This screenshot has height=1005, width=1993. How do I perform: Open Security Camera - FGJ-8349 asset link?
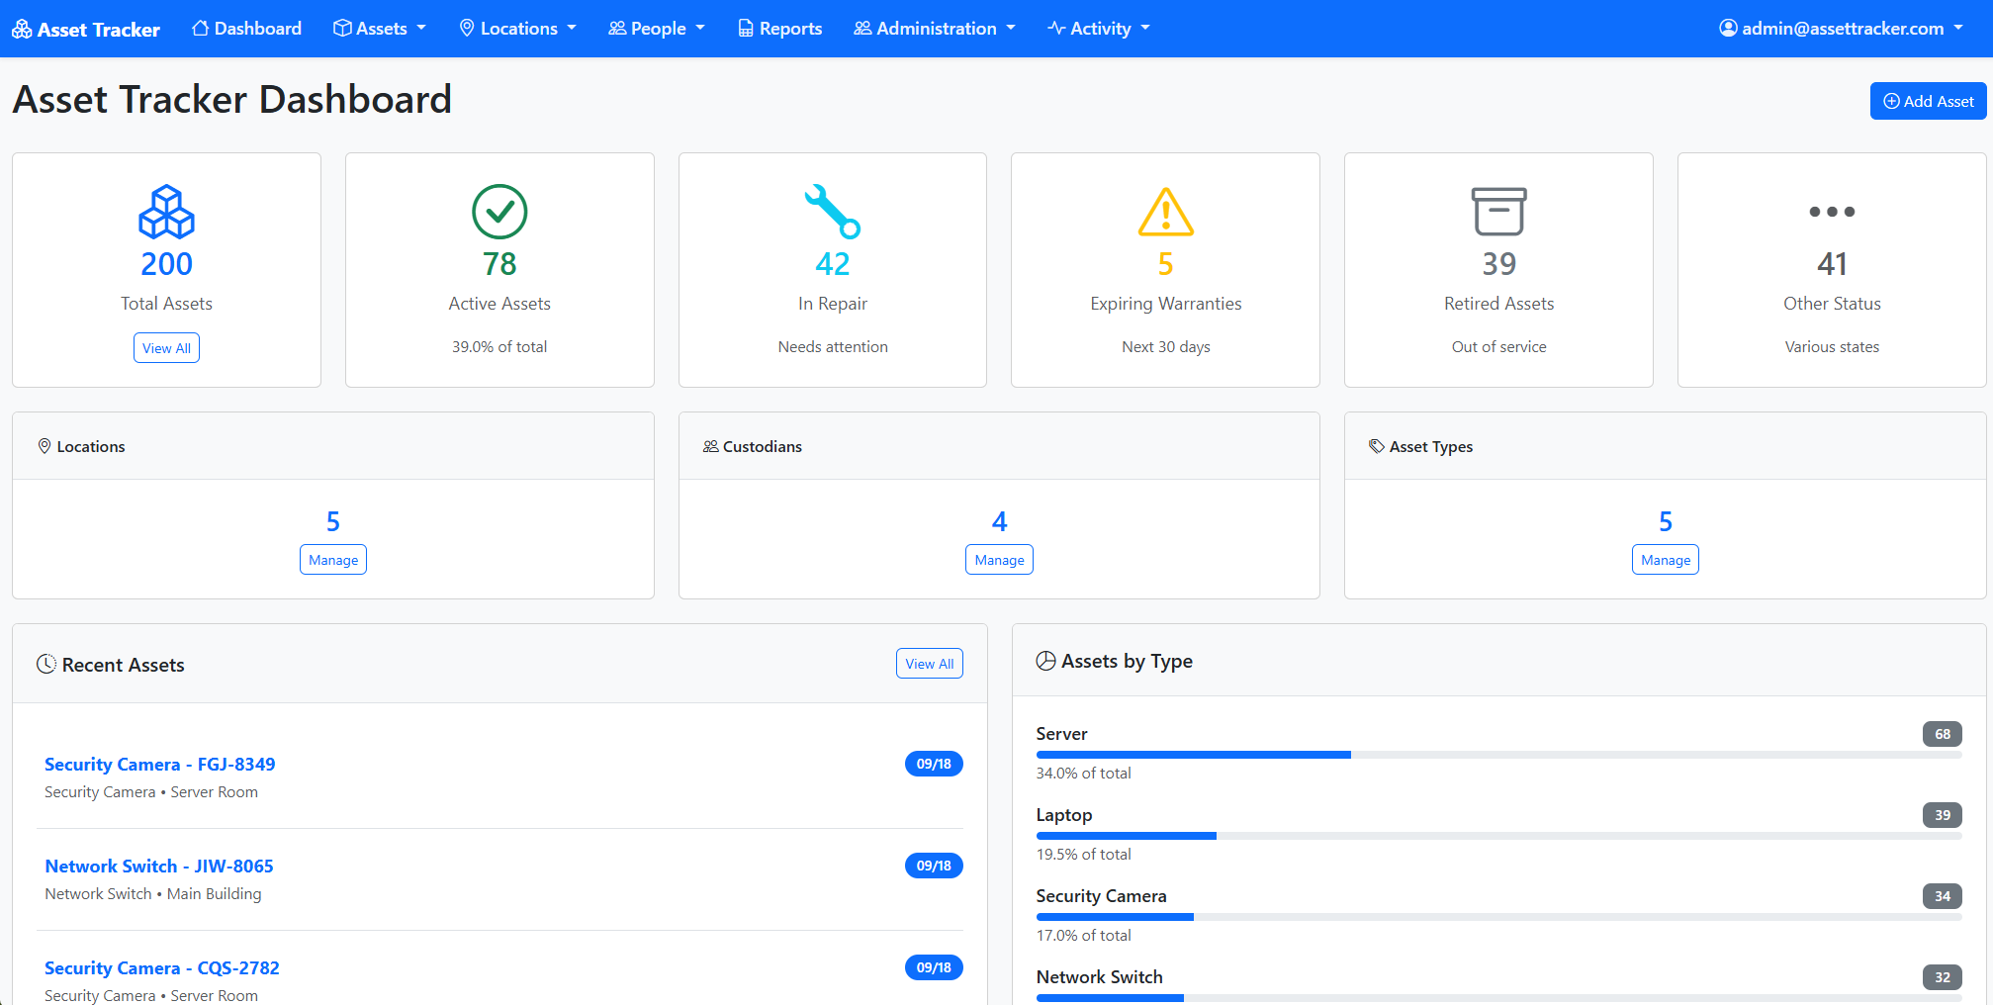click(x=159, y=764)
